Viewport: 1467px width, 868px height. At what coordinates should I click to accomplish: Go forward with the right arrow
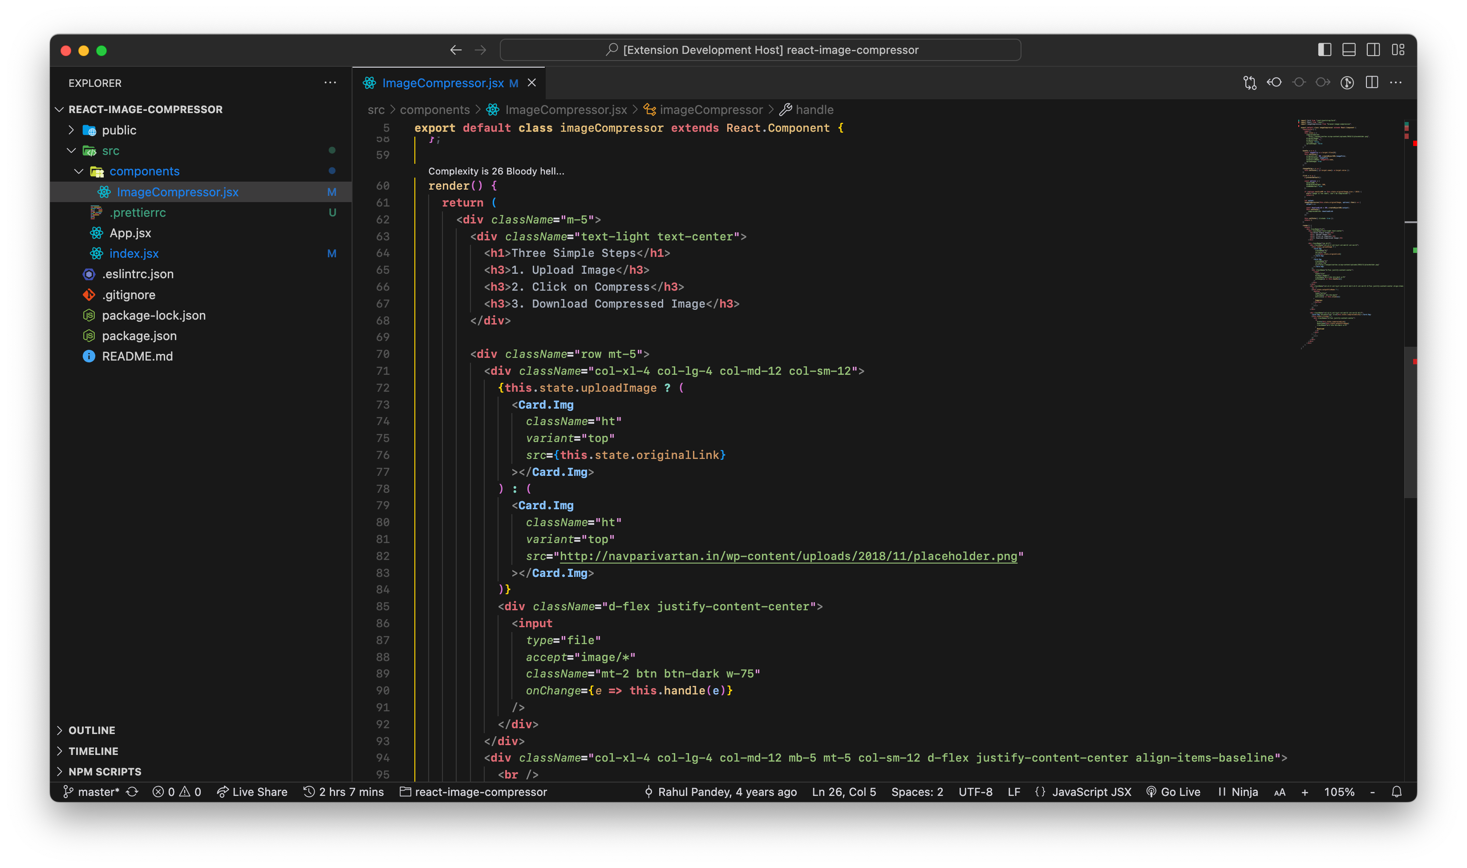point(480,50)
